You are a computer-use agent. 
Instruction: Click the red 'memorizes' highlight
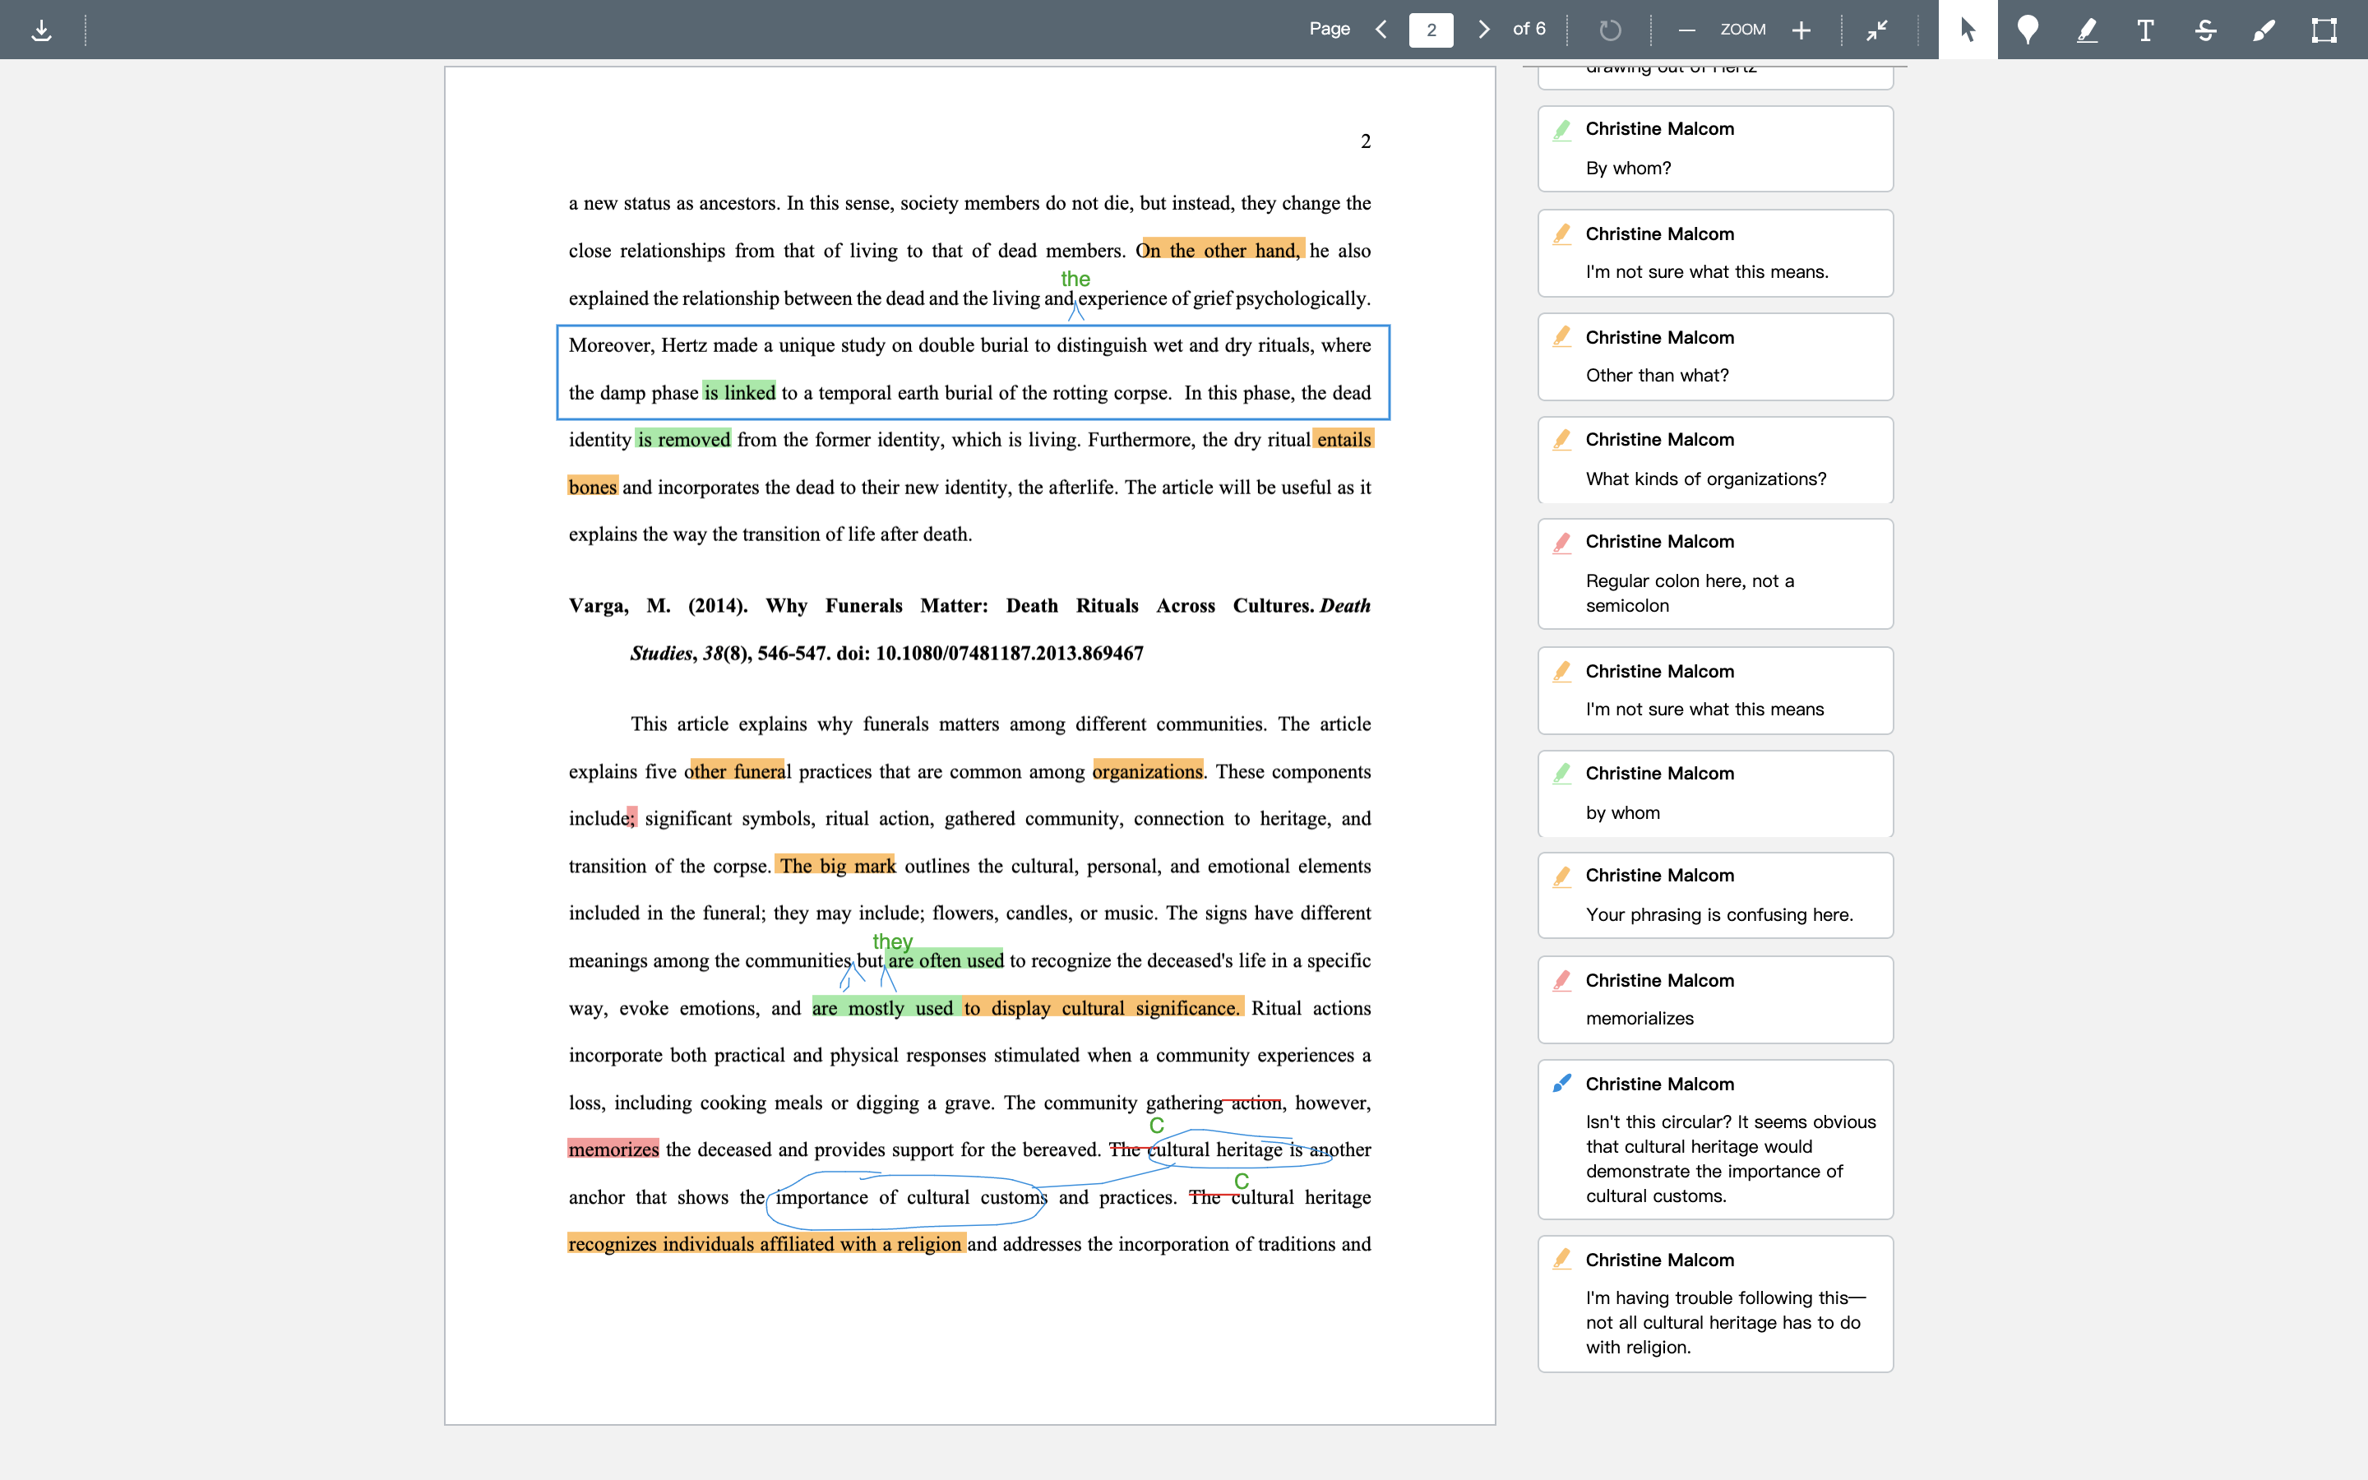(x=613, y=1149)
